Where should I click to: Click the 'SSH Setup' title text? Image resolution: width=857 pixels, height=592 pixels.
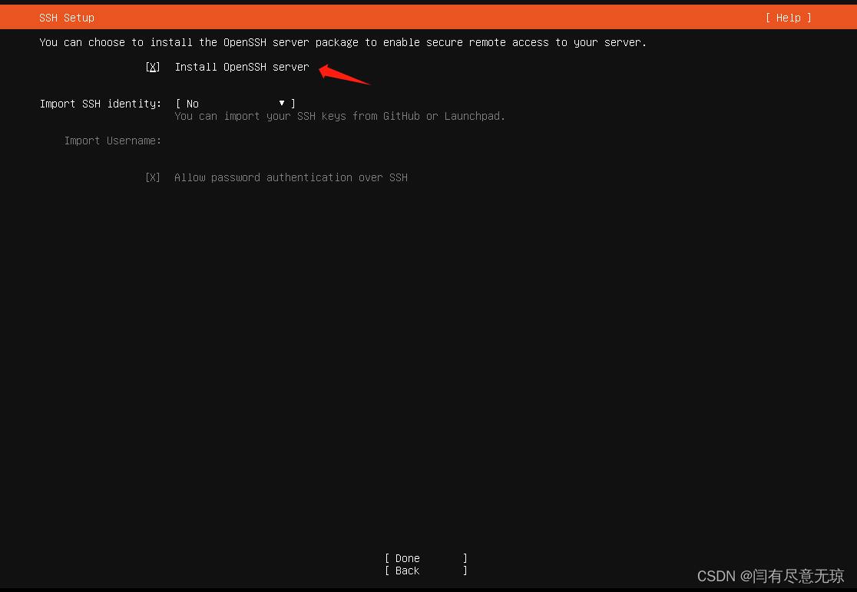point(67,18)
